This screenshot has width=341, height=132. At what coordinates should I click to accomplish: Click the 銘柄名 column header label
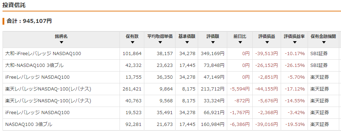pos(61,36)
